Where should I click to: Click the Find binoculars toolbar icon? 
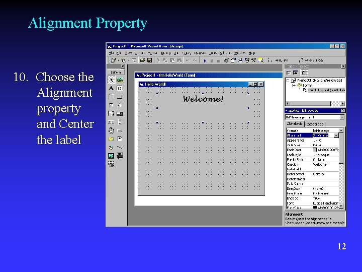(x=179, y=60)
